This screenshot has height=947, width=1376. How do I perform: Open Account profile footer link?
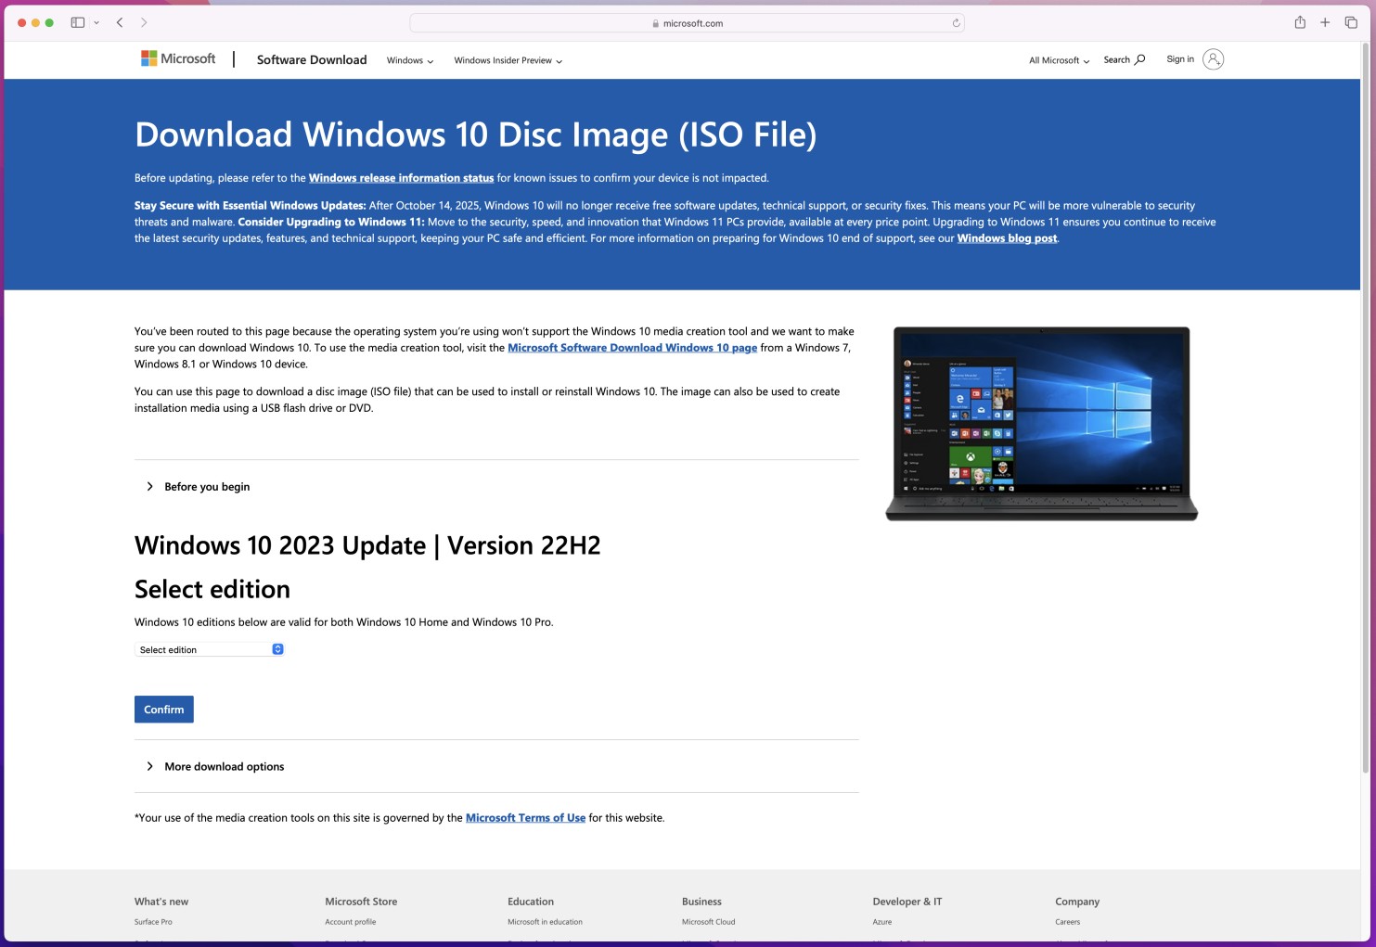pos(351,922)
